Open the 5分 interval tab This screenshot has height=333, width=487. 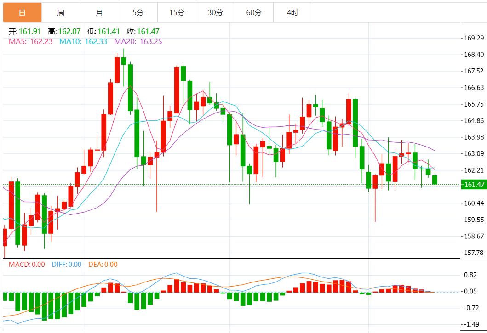(x=138, y=13)
